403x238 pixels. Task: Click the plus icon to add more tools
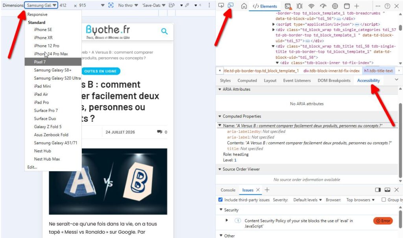357,6
